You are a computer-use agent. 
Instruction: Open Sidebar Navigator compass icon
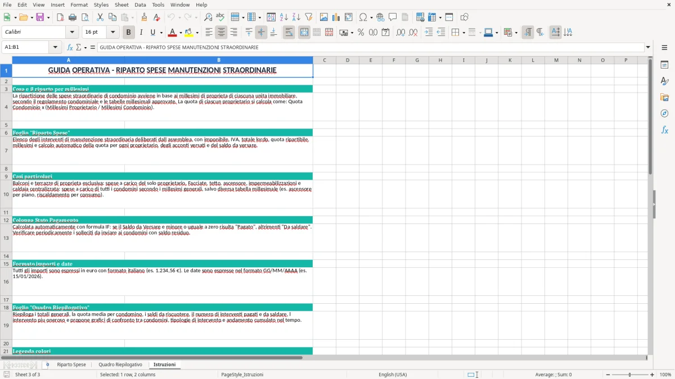(x=664, y=113)
